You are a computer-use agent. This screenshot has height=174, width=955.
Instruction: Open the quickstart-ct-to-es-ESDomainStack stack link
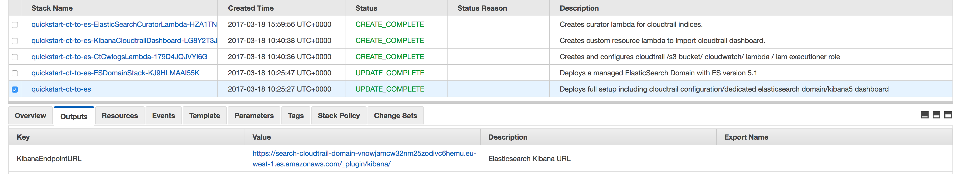[x=115, y=73]
